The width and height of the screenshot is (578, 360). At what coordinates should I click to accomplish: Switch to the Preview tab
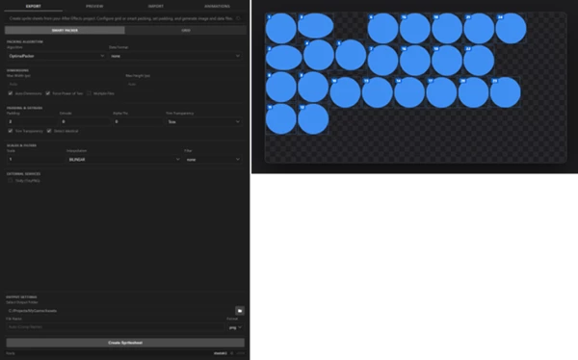[94, 7]
